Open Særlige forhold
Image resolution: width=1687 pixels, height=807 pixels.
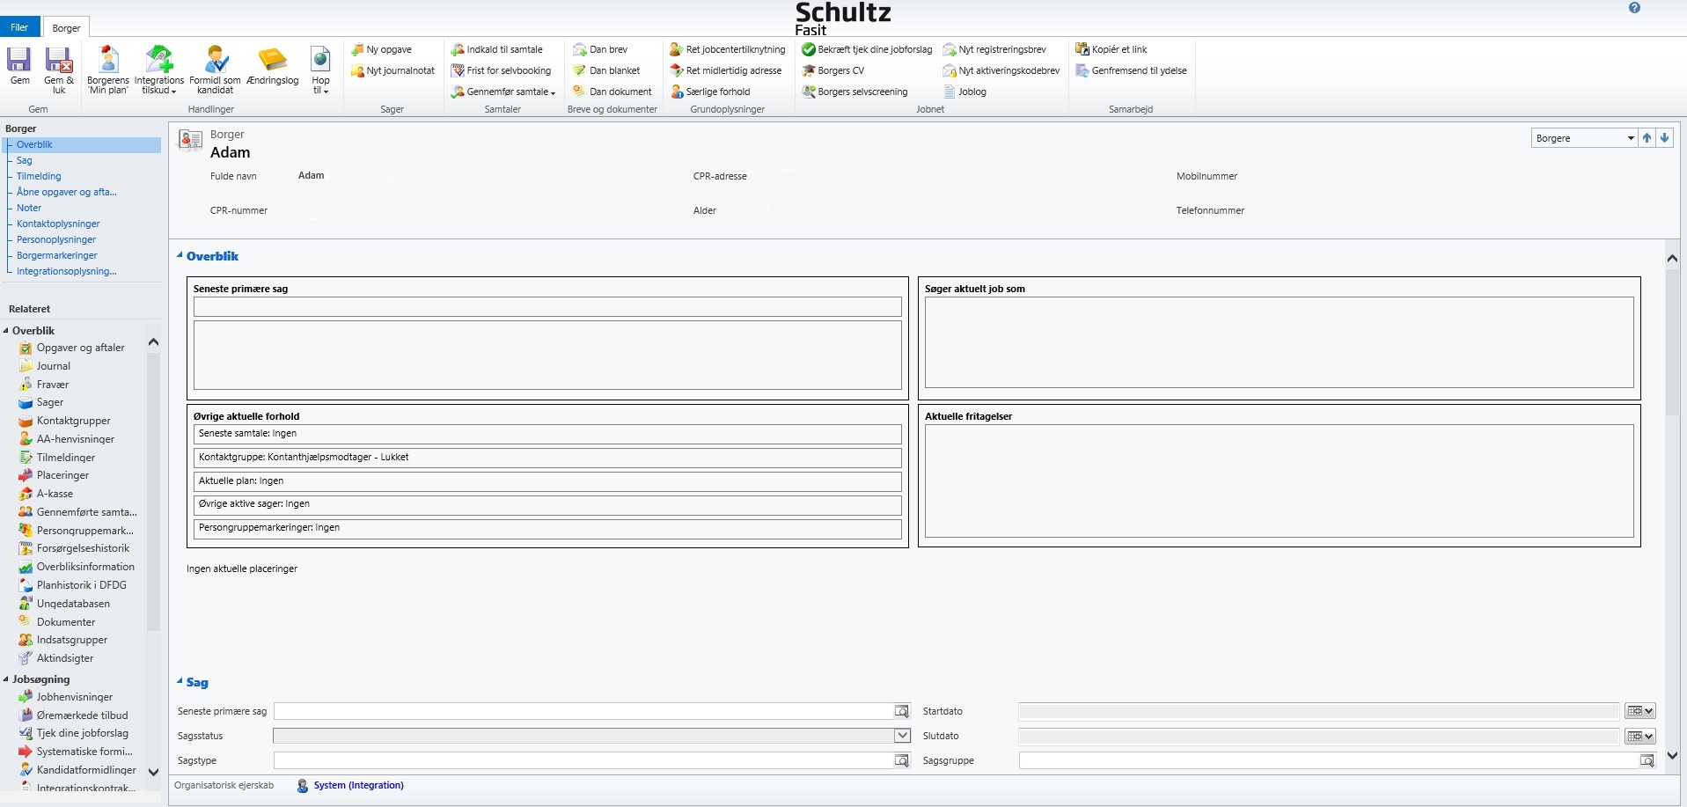point(710,92)
